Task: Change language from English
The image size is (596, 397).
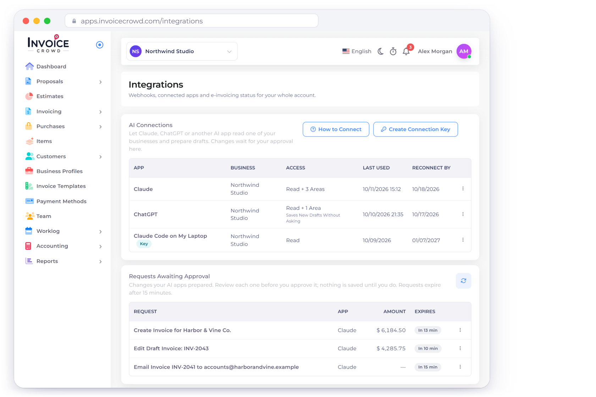Action: click(x=357, y=51)
